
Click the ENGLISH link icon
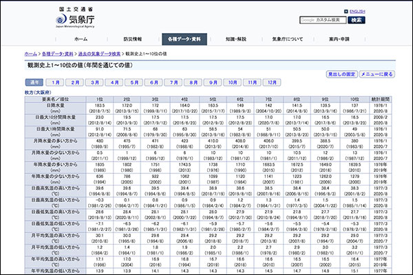(x=346, y=12)
